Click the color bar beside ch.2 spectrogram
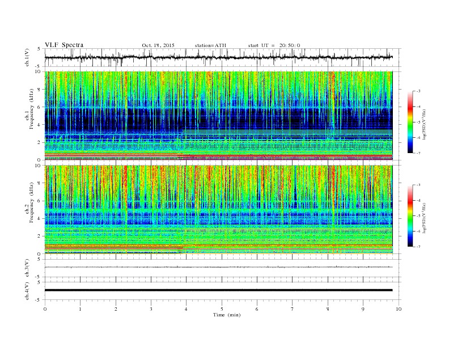Viewport: 449px width, 347px height. [x=410, y=216]
